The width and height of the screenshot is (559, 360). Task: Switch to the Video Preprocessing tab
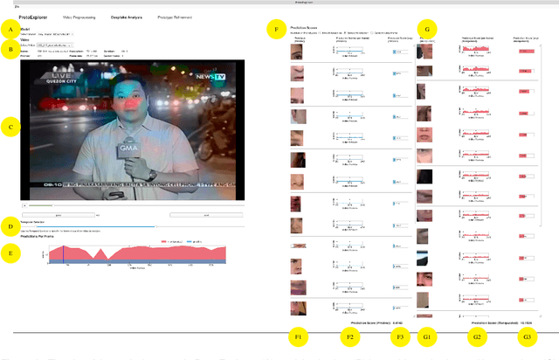click(x=79, y=17)
